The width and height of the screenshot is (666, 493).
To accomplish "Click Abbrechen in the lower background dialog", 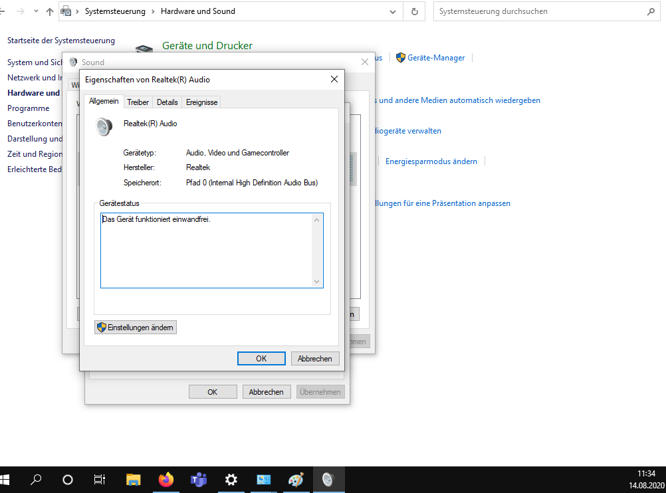I will (x=267, y=391).
